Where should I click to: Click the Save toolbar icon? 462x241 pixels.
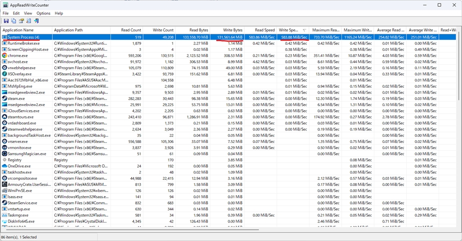coord(6,21)
